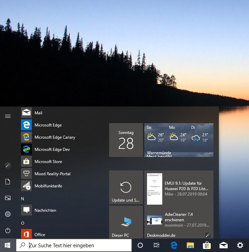This screenshot has width=249, height=252.
Task: Click the Deskmodder.de tile label
Action: pos(161,235)
